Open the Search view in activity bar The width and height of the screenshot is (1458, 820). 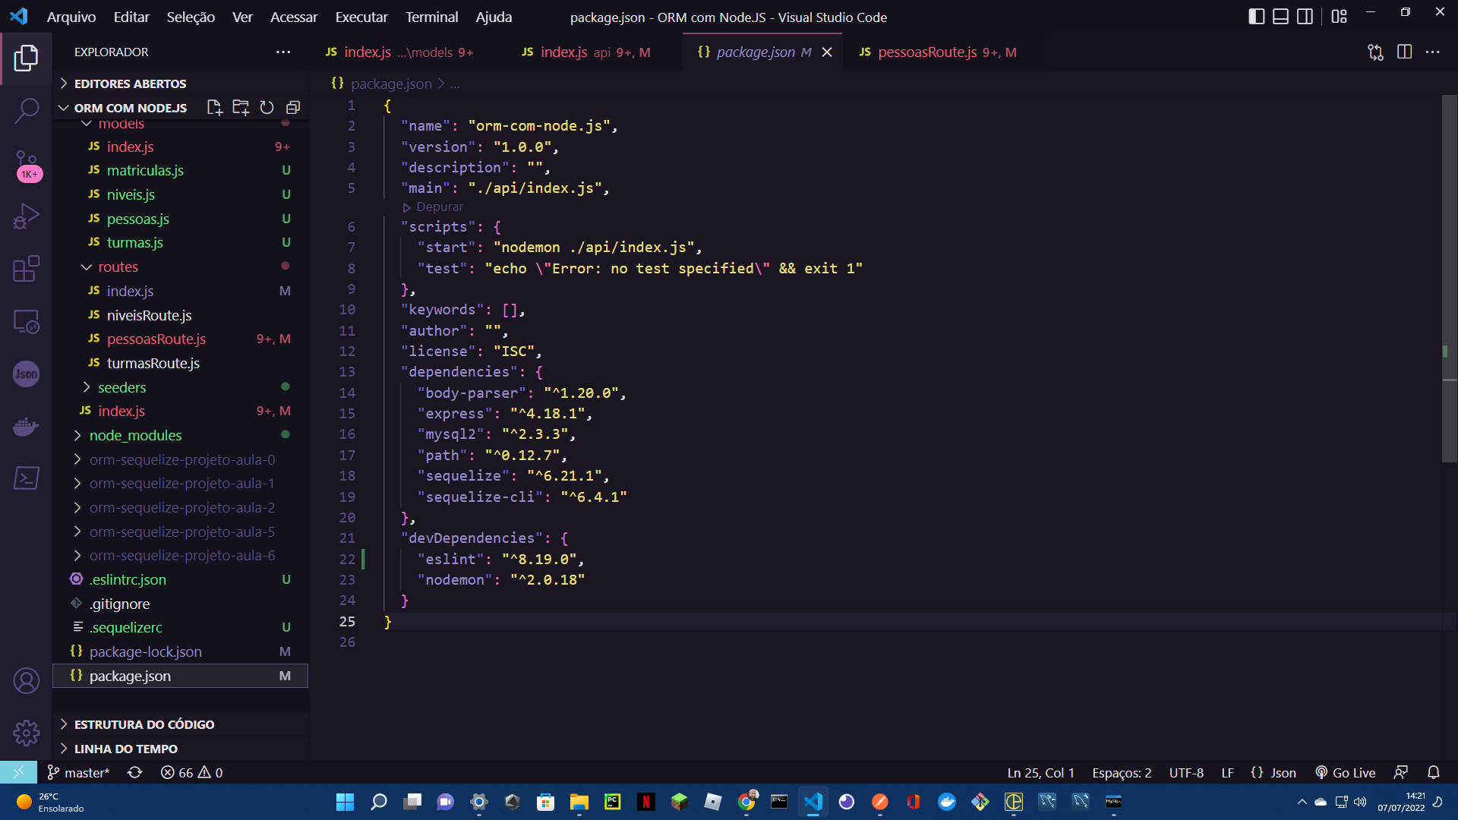[26, 111]
